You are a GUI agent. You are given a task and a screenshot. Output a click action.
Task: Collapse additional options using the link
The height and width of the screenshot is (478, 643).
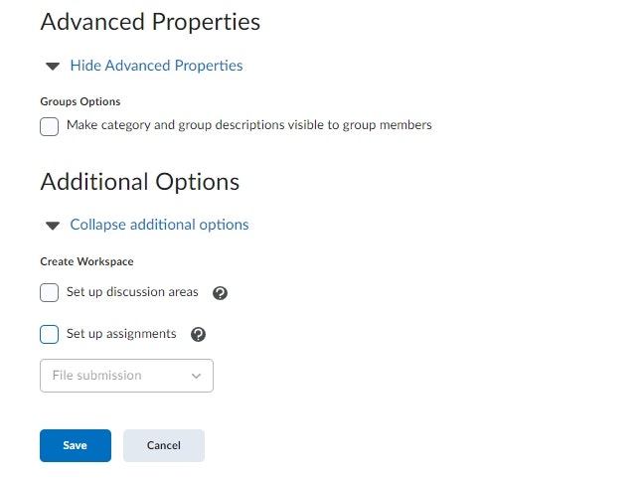pyautogui.click(x=159, y=225)
